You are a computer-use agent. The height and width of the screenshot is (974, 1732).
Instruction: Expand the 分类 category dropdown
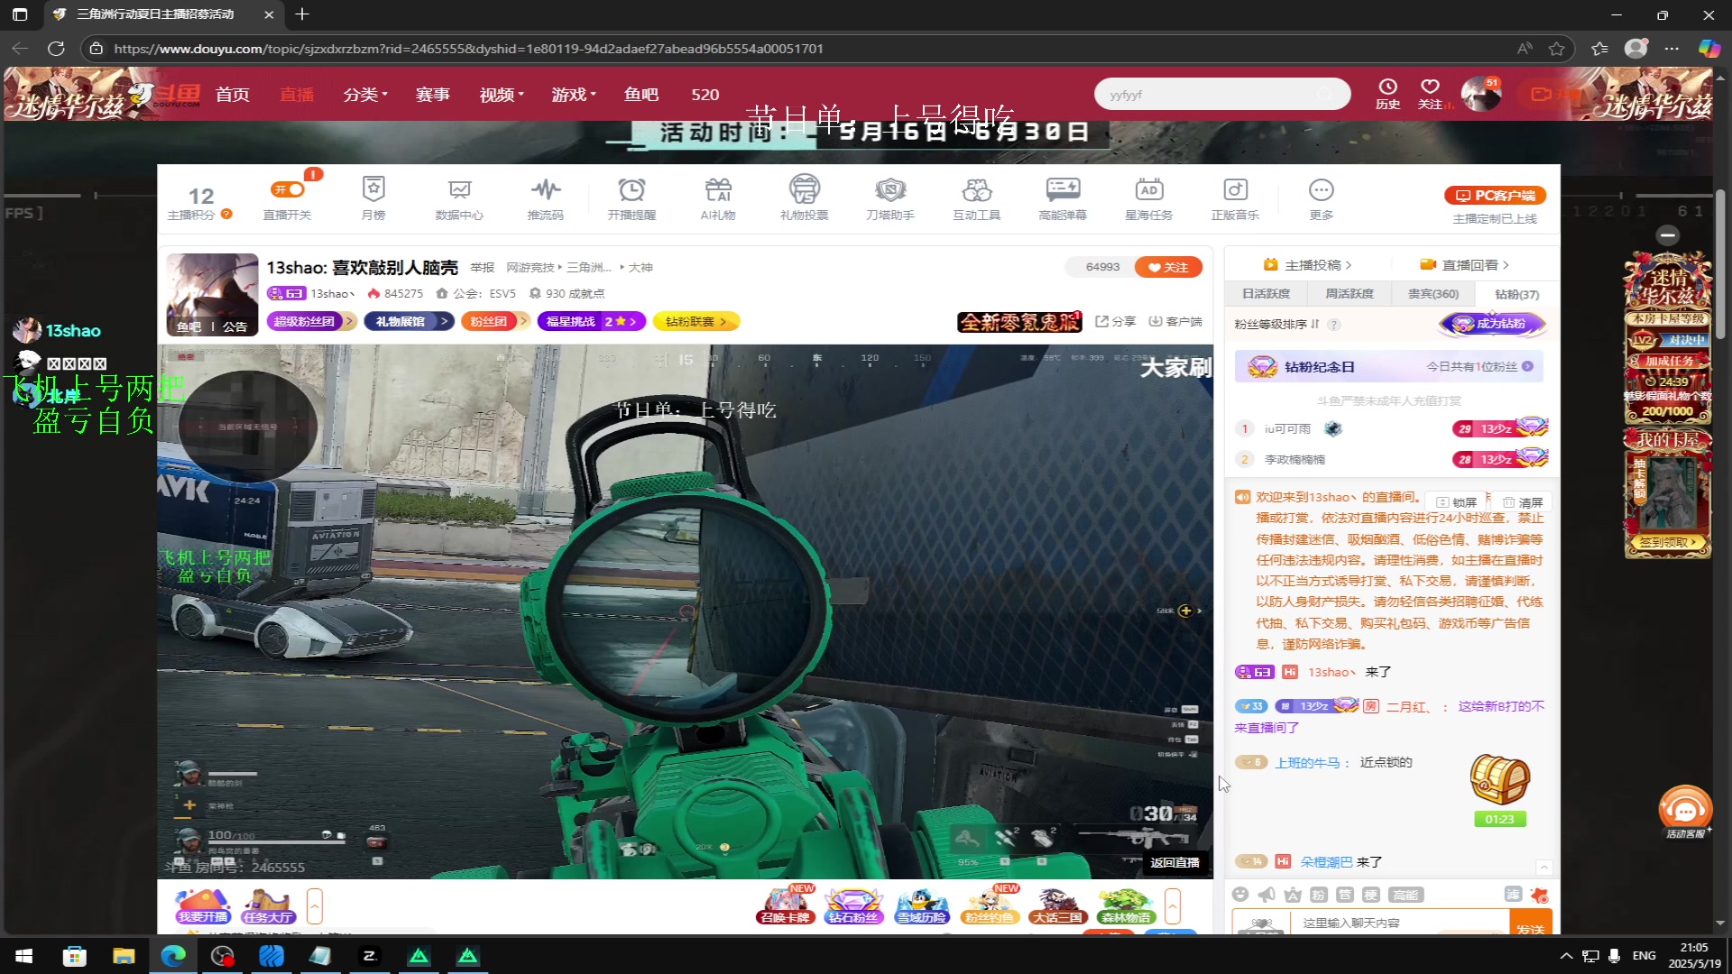[x=365, y=95]
